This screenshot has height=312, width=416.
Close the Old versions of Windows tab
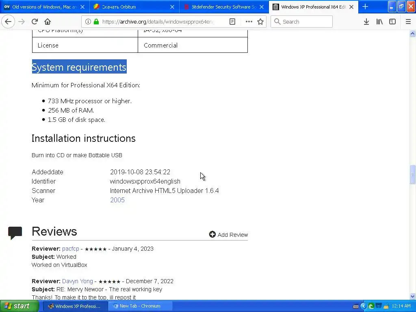click(82, 7)
